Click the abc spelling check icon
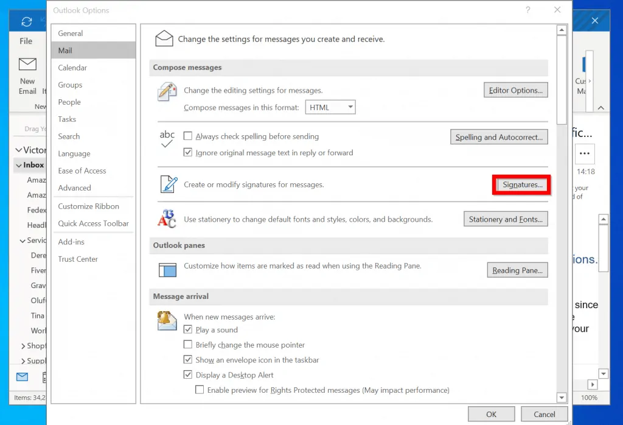The image size is (623, 425). 167,139
